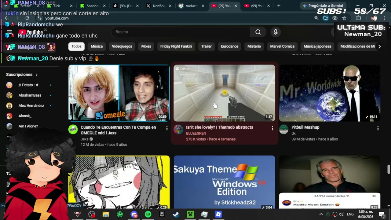The height and width of the screenshot is (220, 391).
Task: Click the Pregúntale a Gemini button
Action: tap(323, 6)
